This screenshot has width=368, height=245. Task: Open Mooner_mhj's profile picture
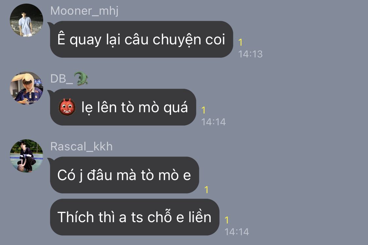(26, 20)
